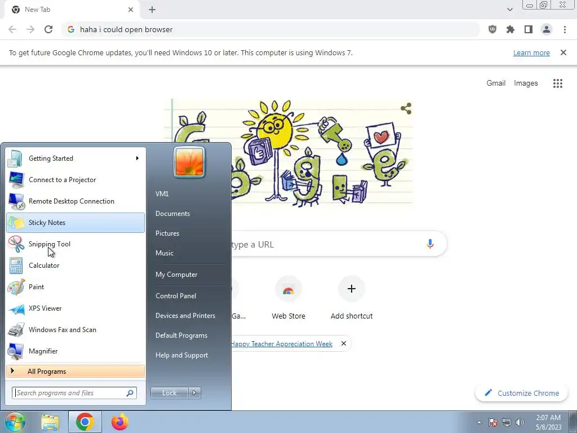Click the browser back arrow
Screen dimensions: 577x433
(x=12, y=29)
